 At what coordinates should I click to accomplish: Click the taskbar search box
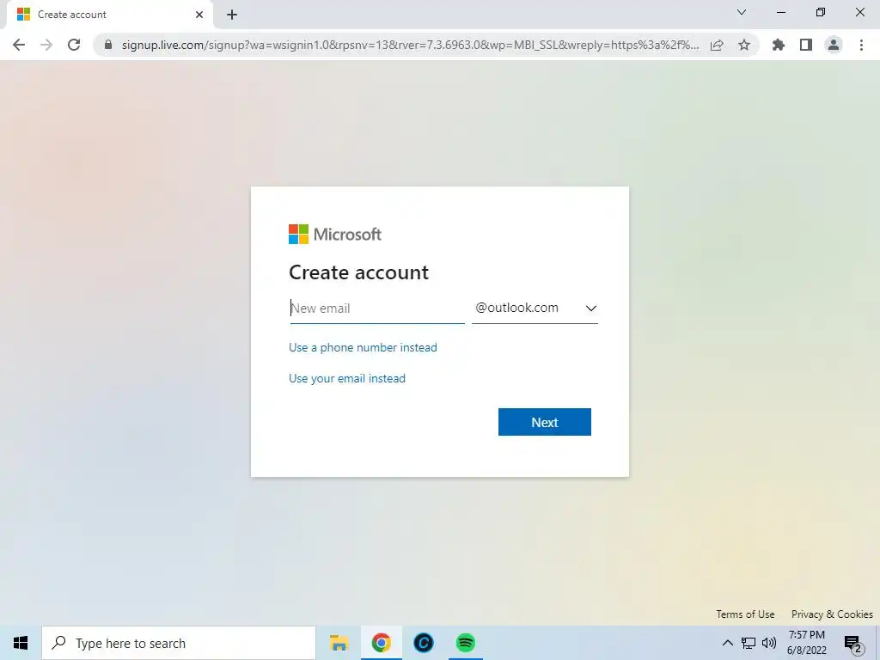(179, 643)
